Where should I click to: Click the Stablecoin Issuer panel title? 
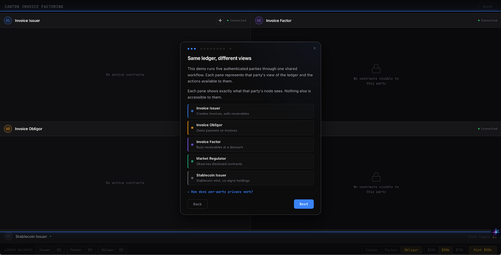[31, 236]
